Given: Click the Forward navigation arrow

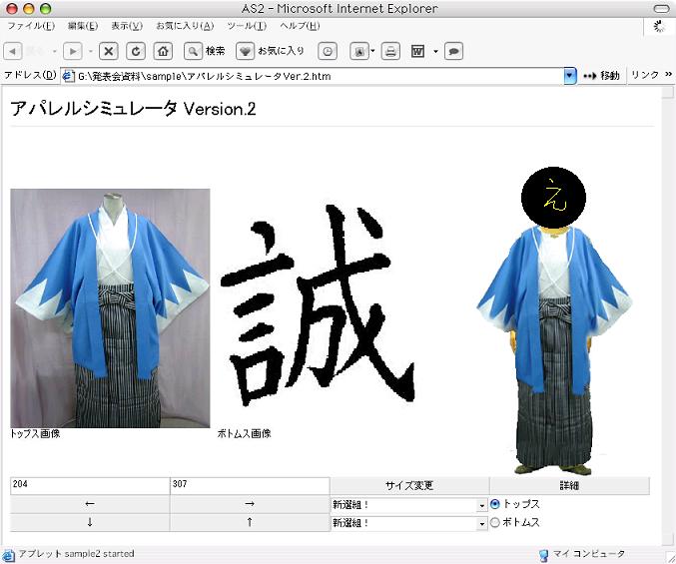Looking at the screenshot, I should tap(72, 51).
